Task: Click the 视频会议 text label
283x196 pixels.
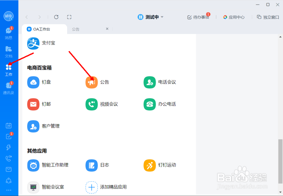Action: tap(109, 104)
